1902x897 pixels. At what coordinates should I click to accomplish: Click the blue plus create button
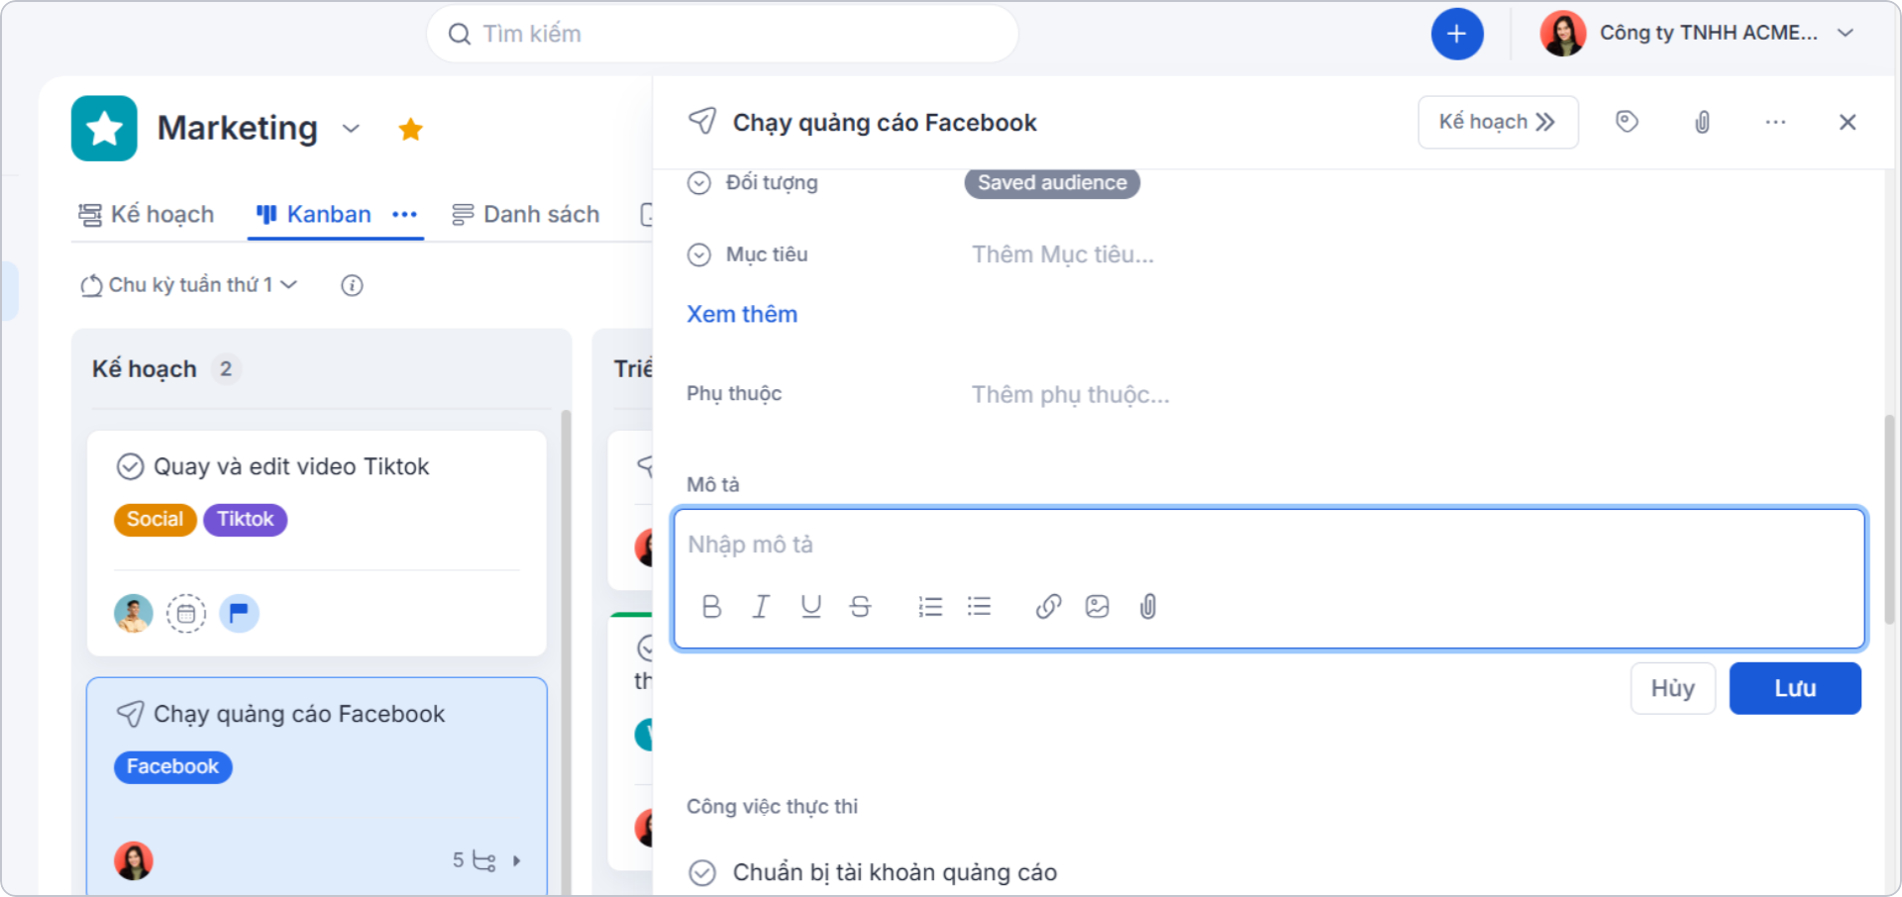(x=1456, y=34)
